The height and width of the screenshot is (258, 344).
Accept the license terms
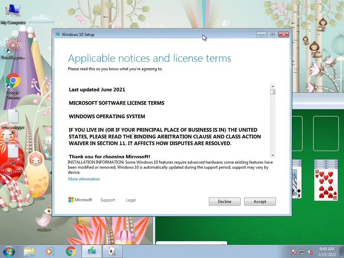(x=260, y=202)
